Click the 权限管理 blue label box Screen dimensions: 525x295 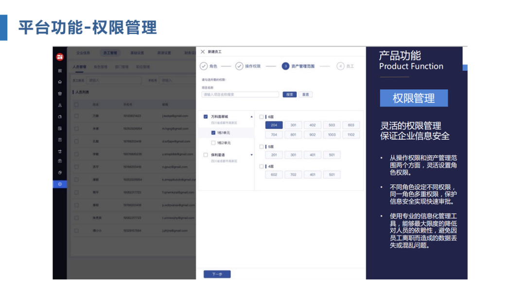point(414,98)
